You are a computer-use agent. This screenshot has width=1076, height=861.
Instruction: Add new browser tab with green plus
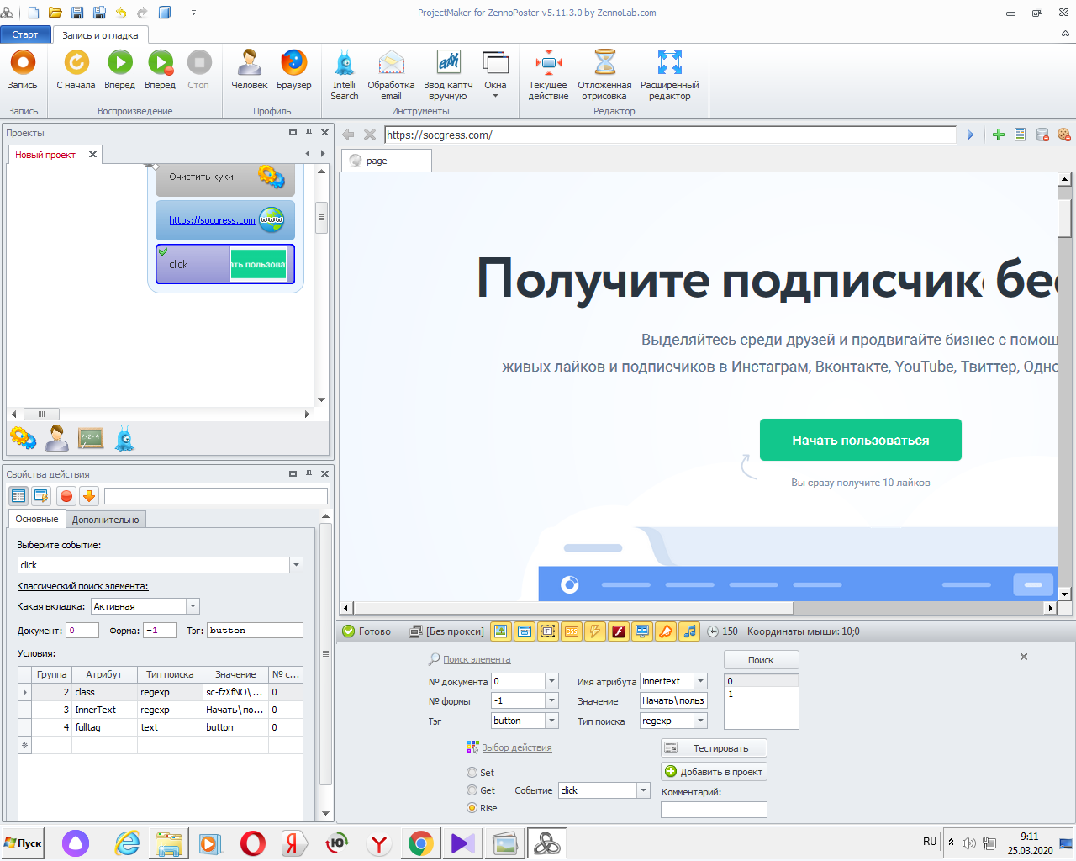pyautogui.click(x=999, y=135)
